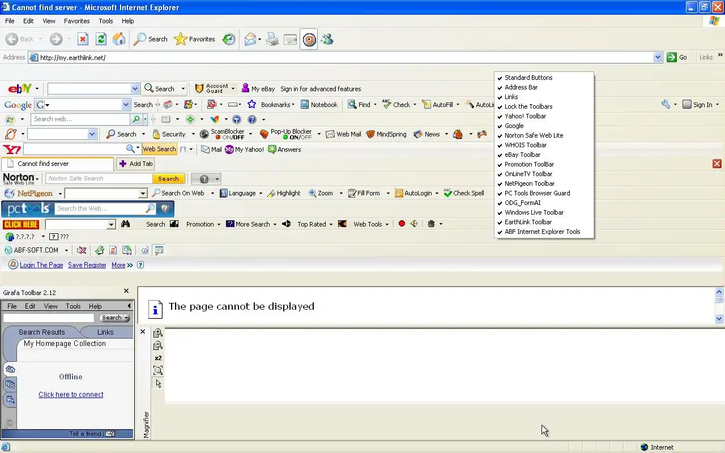Open the Google search box dropdown
This screenshot has height=453, width=725.
pyautogui.click(x=126, y=104)
